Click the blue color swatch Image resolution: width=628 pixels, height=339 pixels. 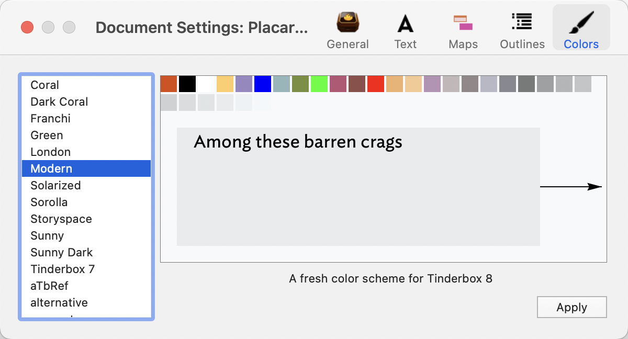click(263, 84)
